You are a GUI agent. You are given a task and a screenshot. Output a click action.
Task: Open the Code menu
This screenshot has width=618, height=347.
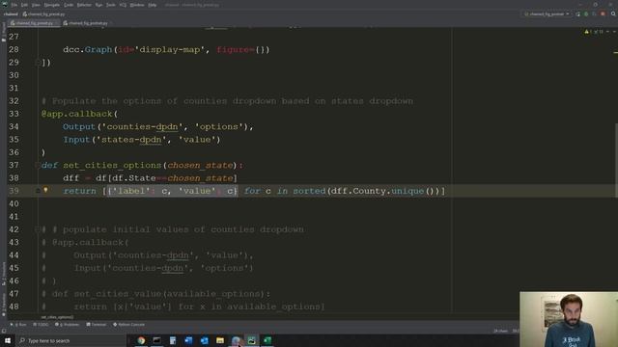[69, 5]
